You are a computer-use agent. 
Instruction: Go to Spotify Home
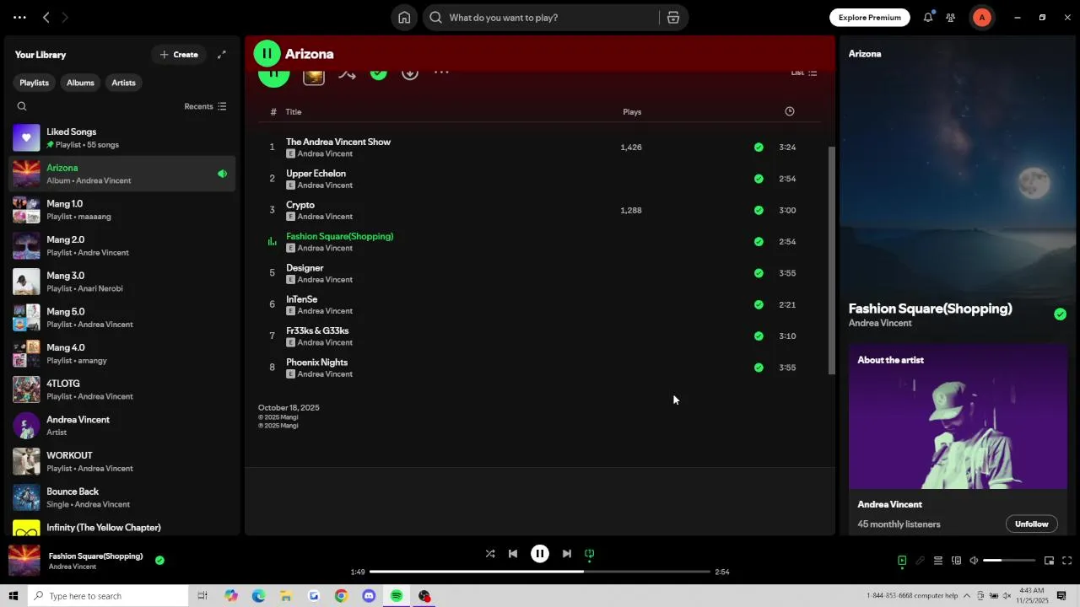(x=404, y=18)
